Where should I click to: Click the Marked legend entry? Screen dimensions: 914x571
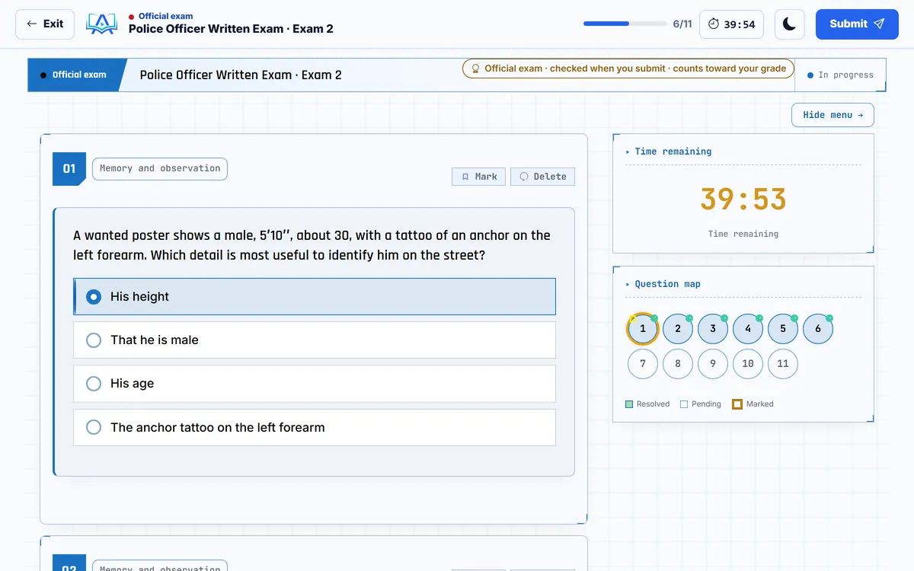(x=753, y=404)
